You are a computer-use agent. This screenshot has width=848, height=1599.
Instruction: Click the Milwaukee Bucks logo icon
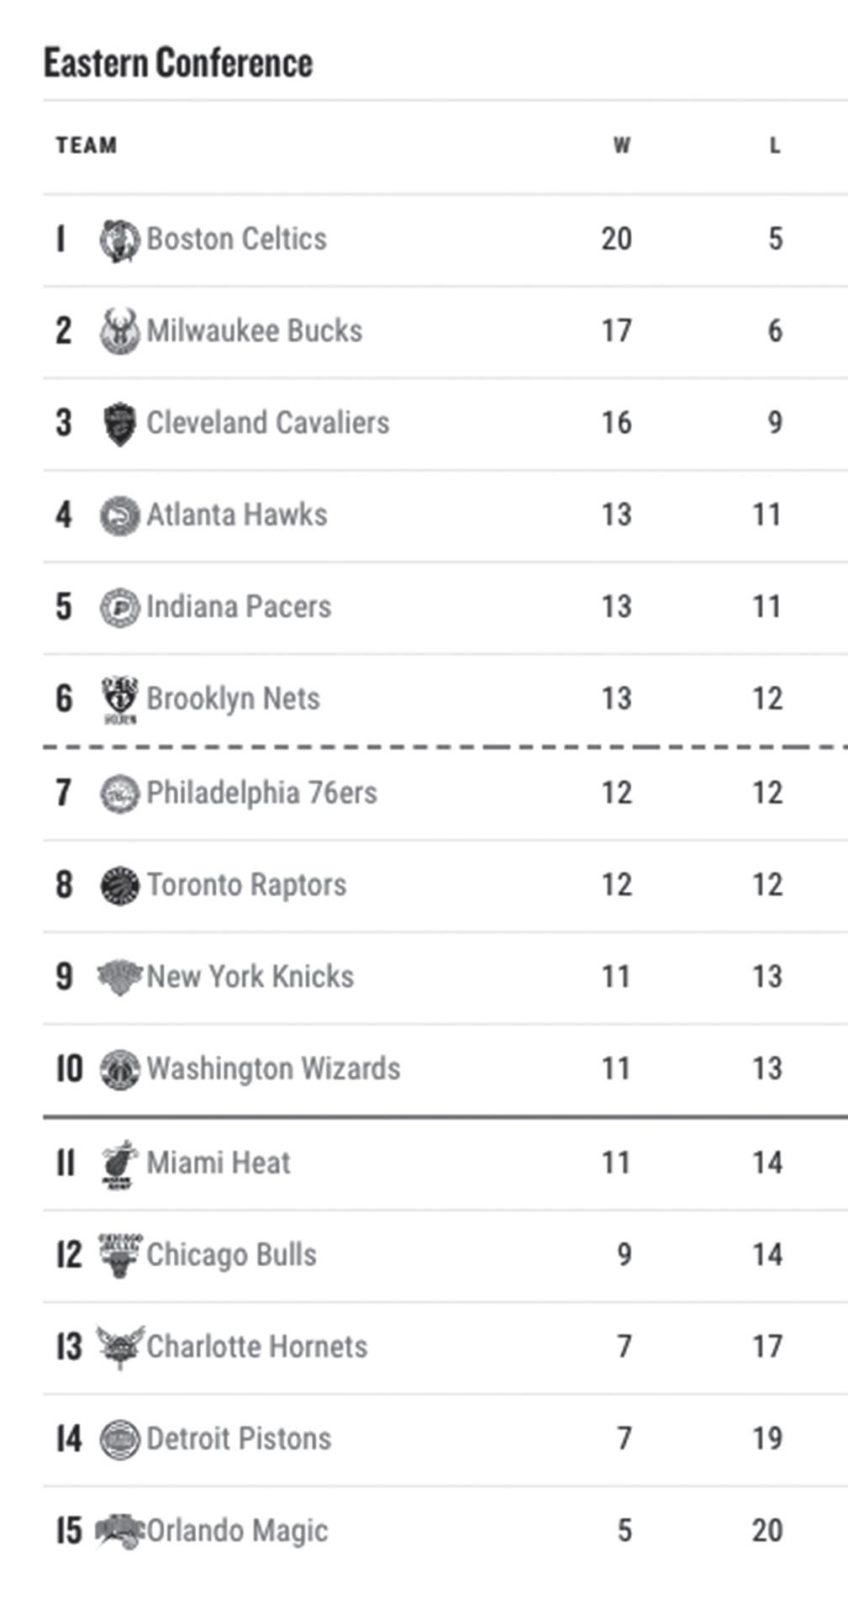click(x=119, y=332)
